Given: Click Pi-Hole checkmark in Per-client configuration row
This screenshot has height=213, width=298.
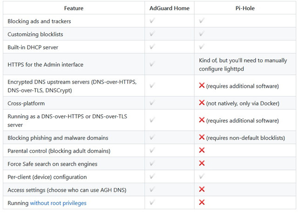Looking at the screenshot, I should (x=202, y=177).
